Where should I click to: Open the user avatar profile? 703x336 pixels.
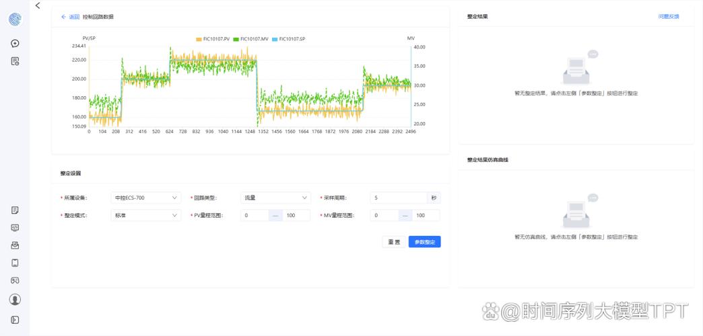tap(15, 299)
